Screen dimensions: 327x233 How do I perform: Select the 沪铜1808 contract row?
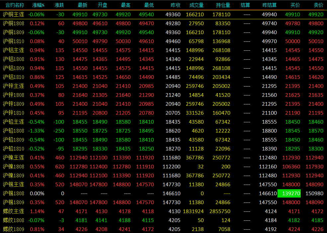pos(163,23)
